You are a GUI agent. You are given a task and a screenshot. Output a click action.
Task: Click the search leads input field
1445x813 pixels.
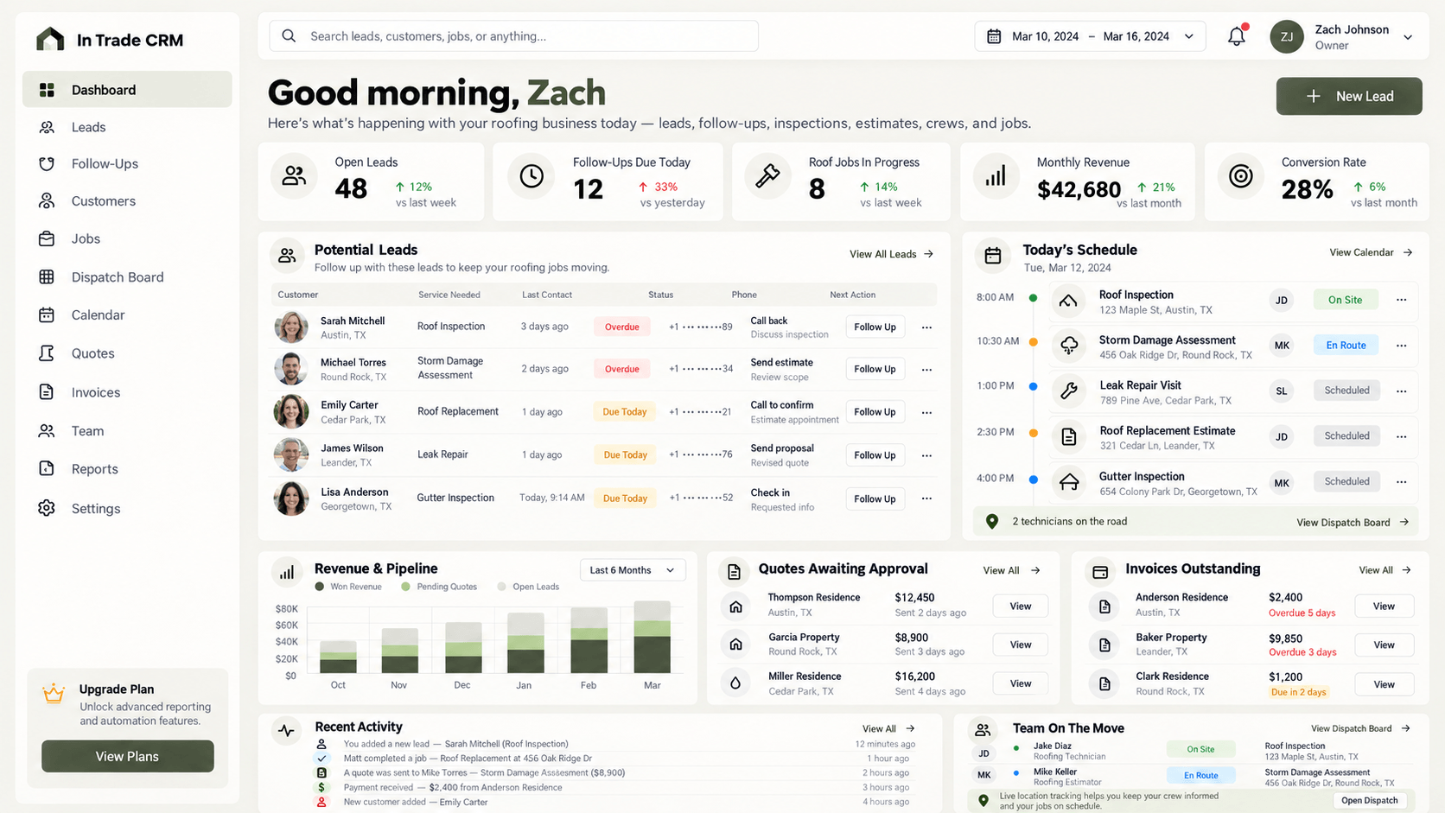[x=513, y=36]
